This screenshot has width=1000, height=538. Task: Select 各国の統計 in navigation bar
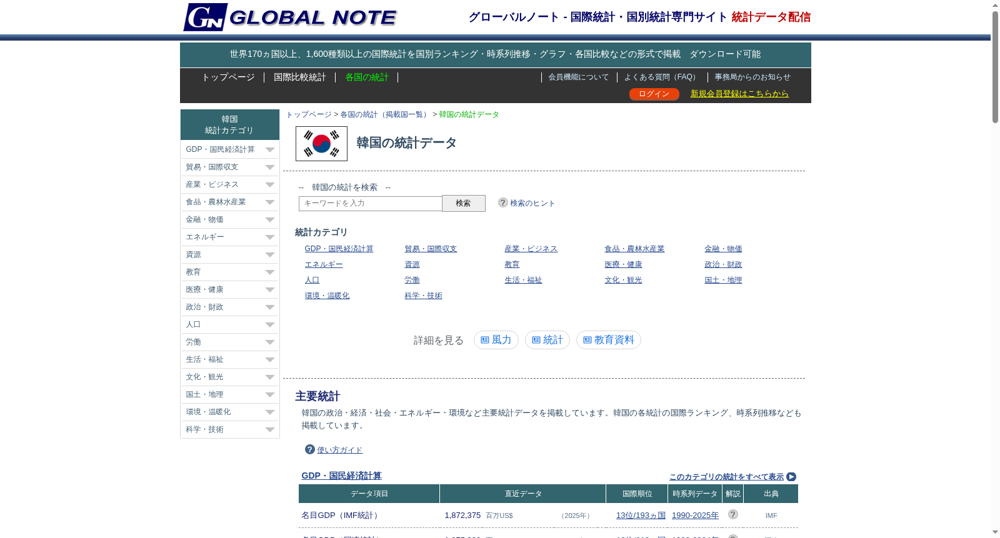pyautogui.click(x=367, y=77)
